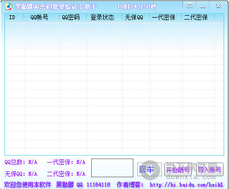Click the QQ总数 N/A label
Viewport: 229px width, 189px height.
pyautogui.click(x=21, y=162)
